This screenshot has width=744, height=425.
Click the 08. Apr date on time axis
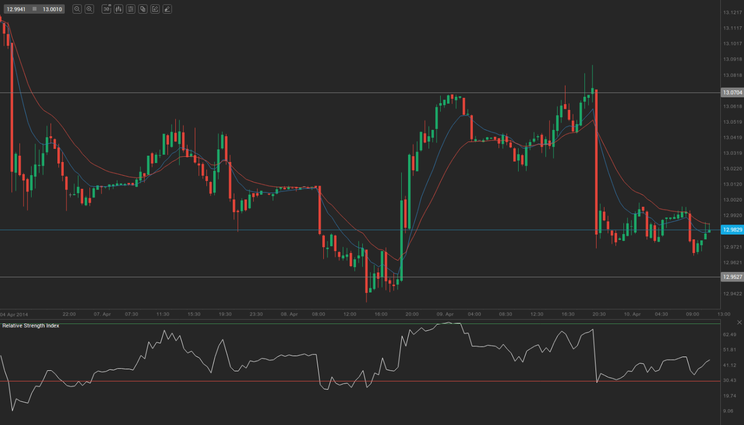[289, 314]
